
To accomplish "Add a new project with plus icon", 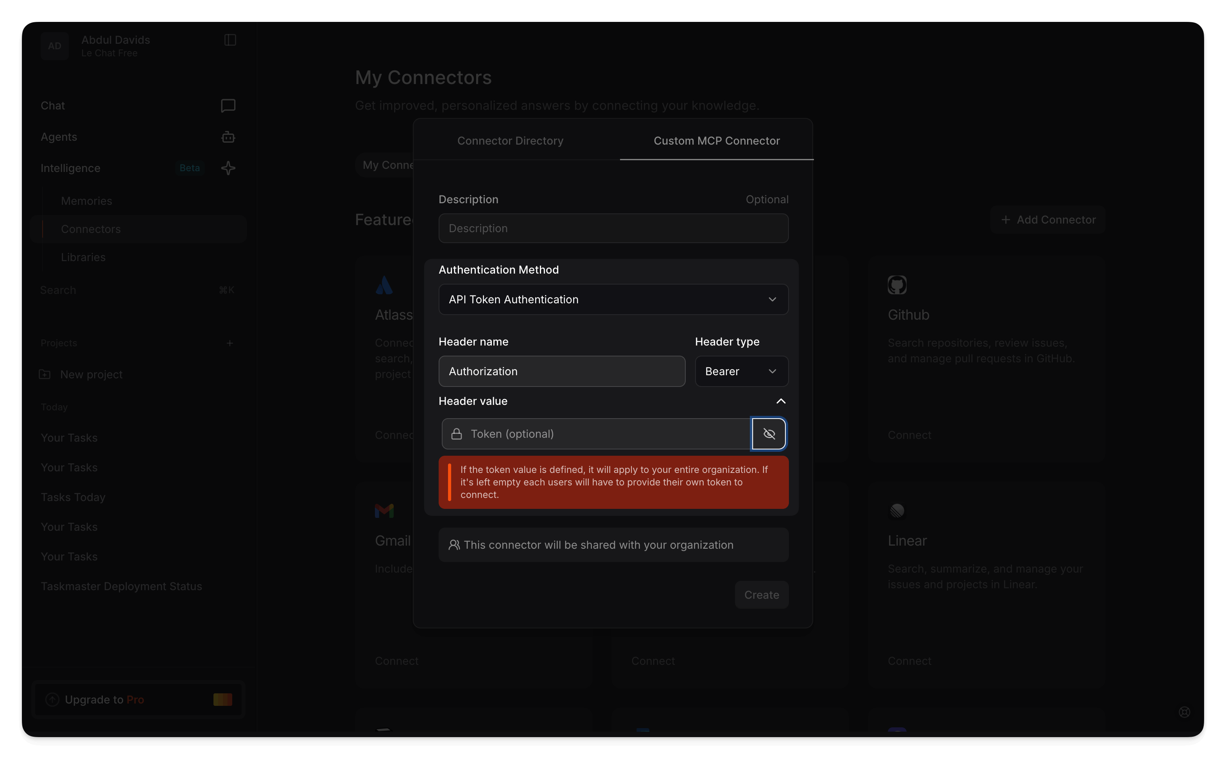I will pyautogui.click(x=230, y=344).
